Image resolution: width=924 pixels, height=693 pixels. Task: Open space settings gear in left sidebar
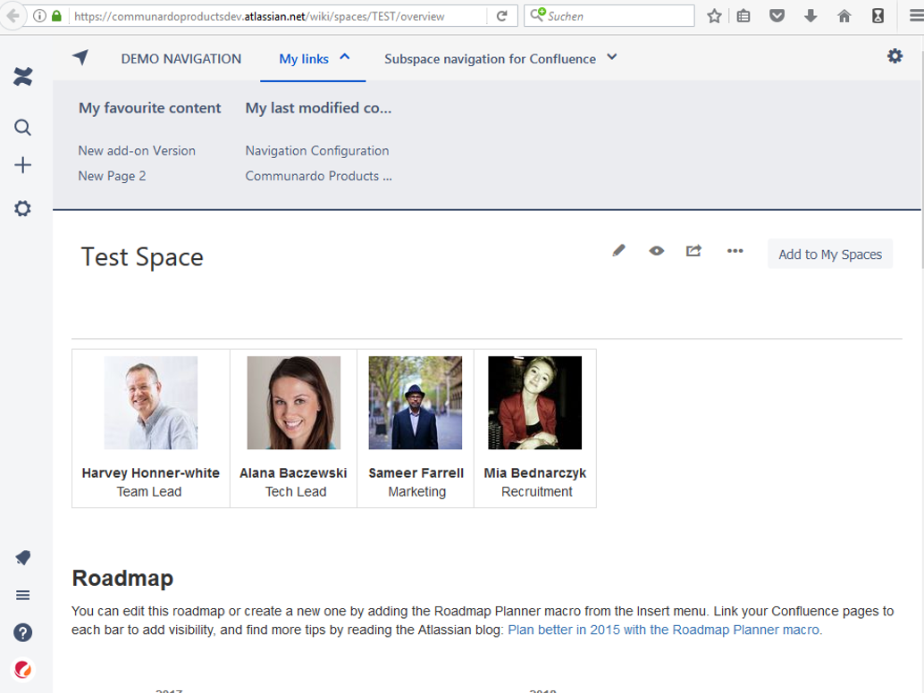(22, 208)
